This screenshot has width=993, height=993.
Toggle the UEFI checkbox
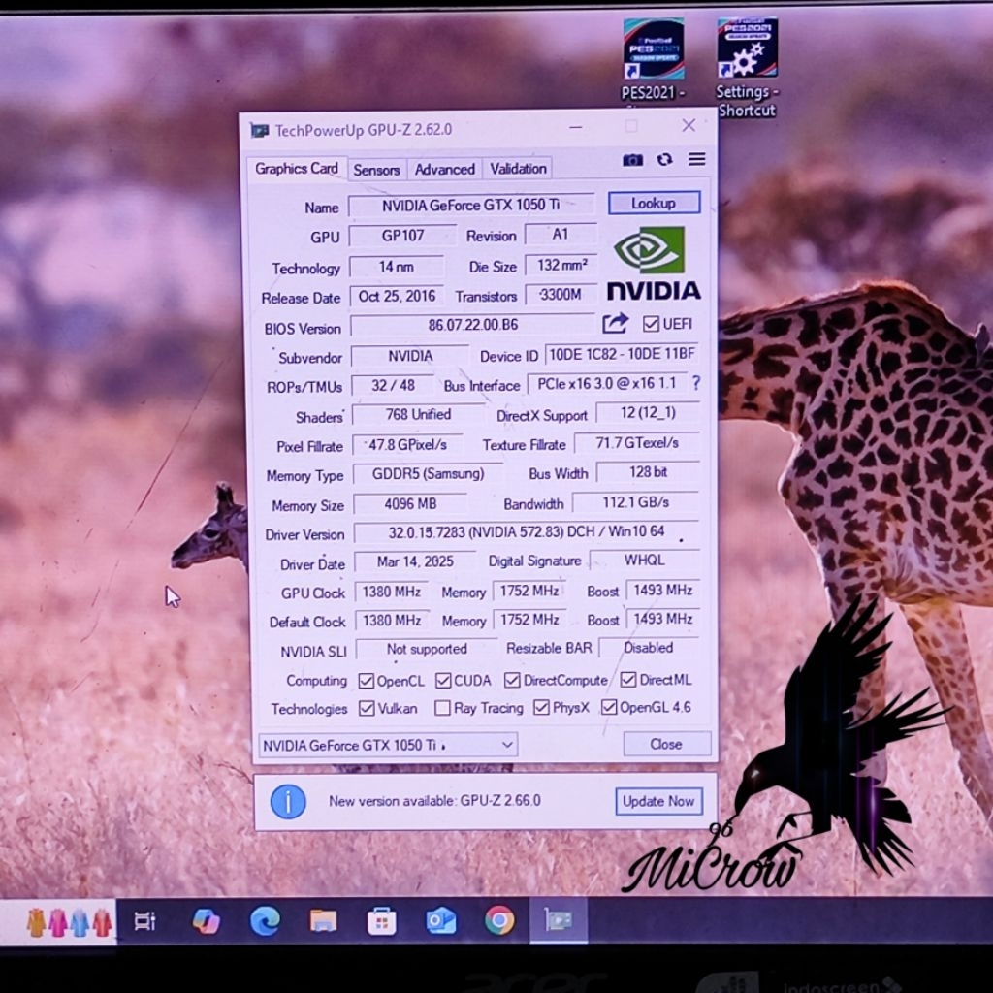click(651, 324)
